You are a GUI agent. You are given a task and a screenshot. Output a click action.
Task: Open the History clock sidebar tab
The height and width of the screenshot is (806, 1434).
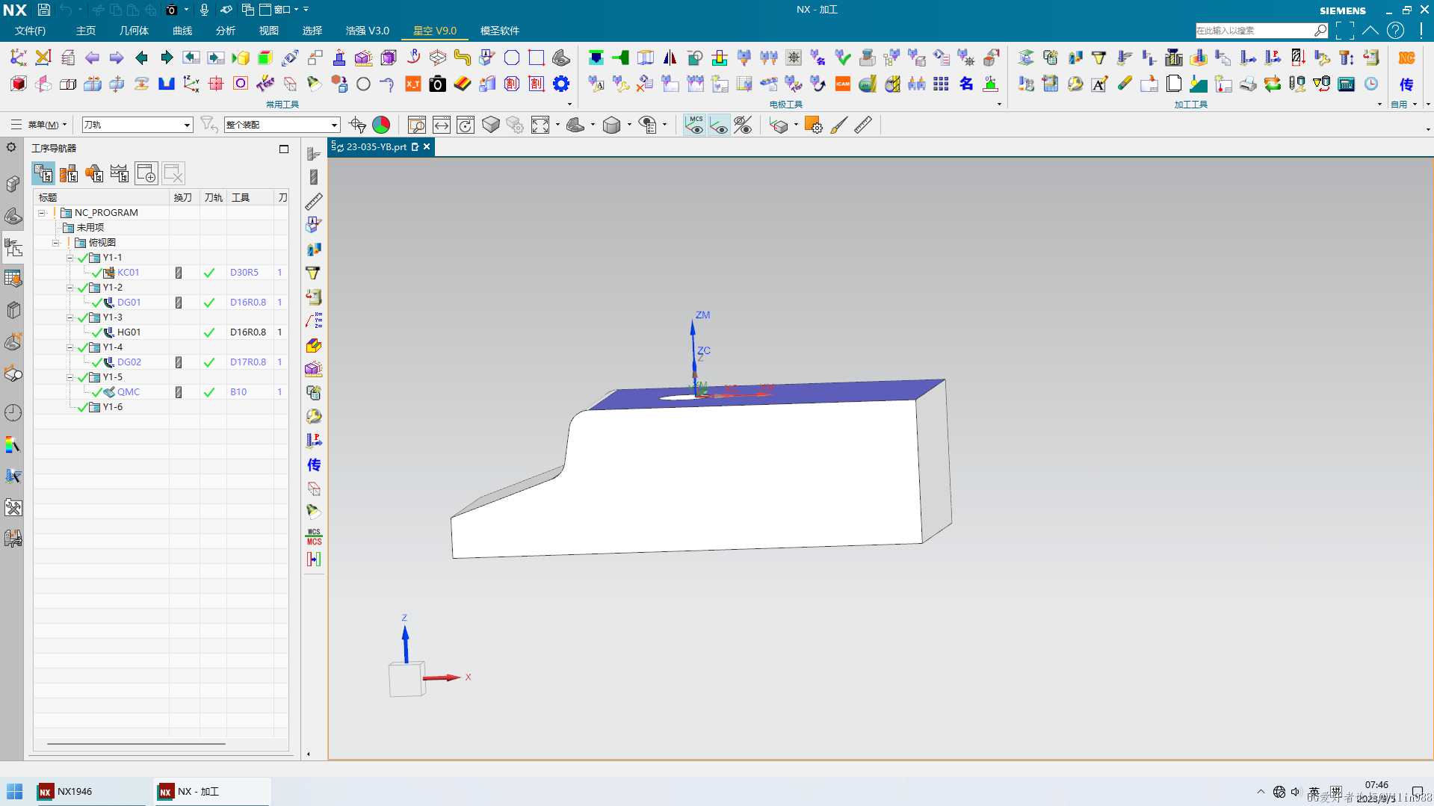[x=13, y=412]
